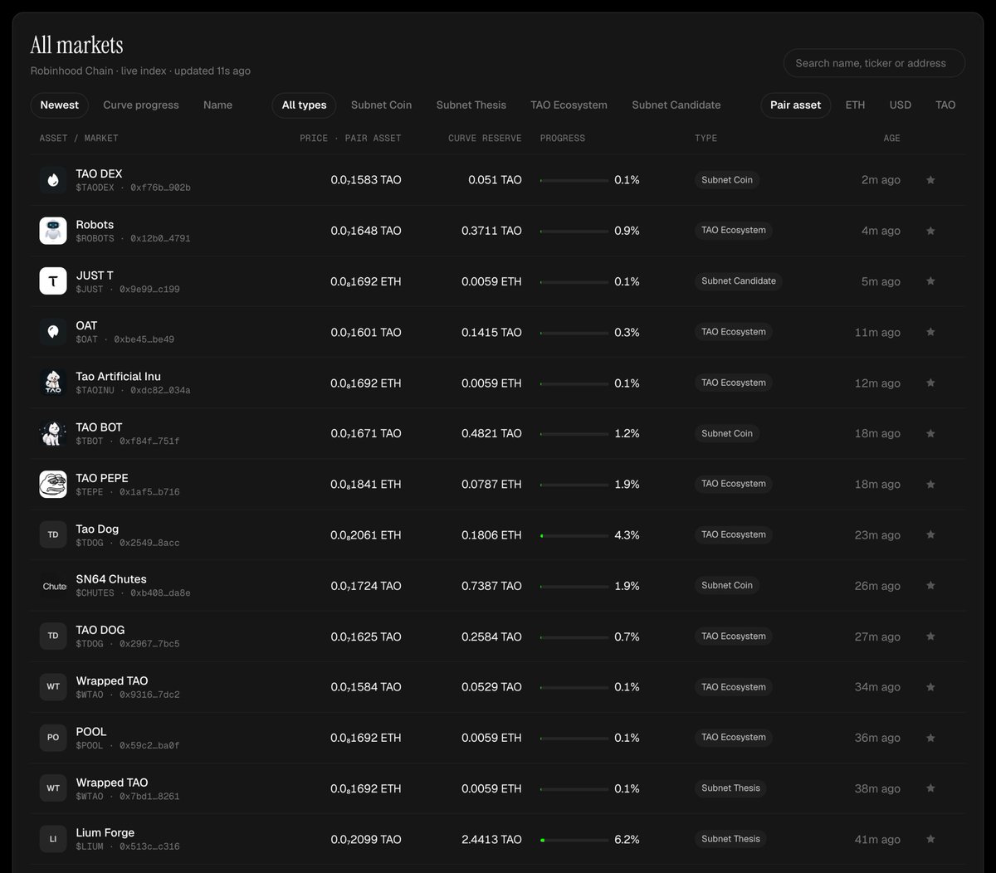This screenshot has height=873, width=996.
Task: Click the Lium Forge 6.2% progress bar
Action: (574, 840)
